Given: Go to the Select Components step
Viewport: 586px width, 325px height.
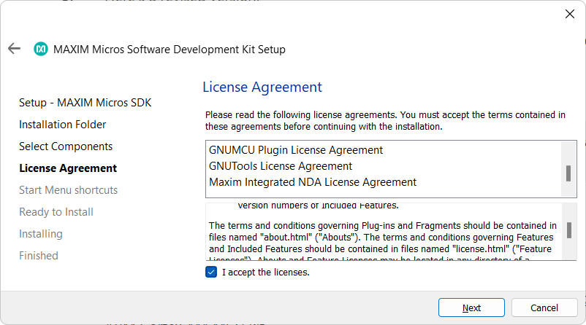Looking at the screenshot, I should [66, 146].
